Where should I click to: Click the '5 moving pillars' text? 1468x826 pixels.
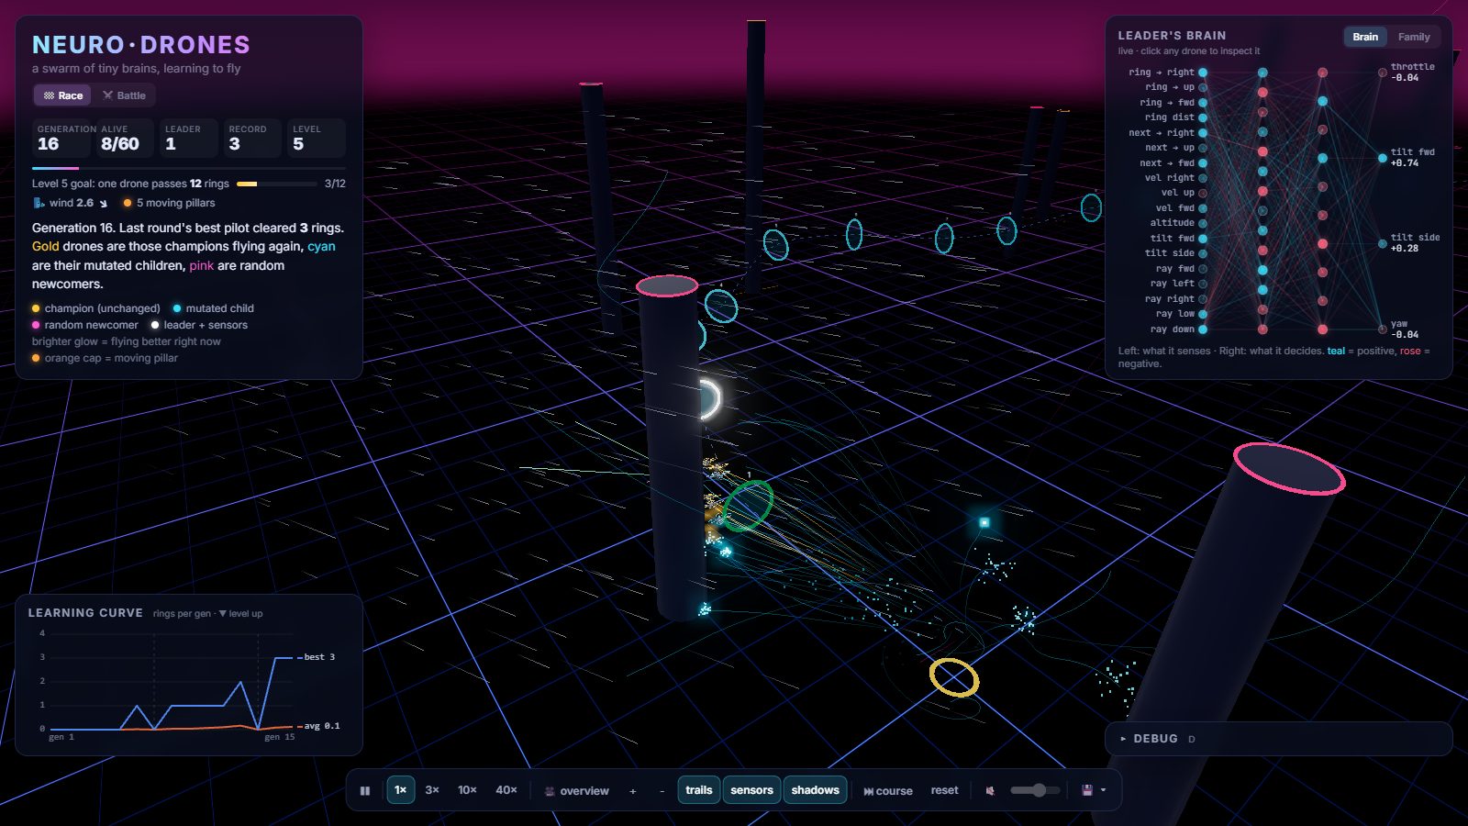[176, 203]
